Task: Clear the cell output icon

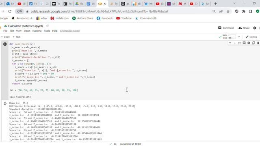Action: pyautogui.click(x=5, y=104)
